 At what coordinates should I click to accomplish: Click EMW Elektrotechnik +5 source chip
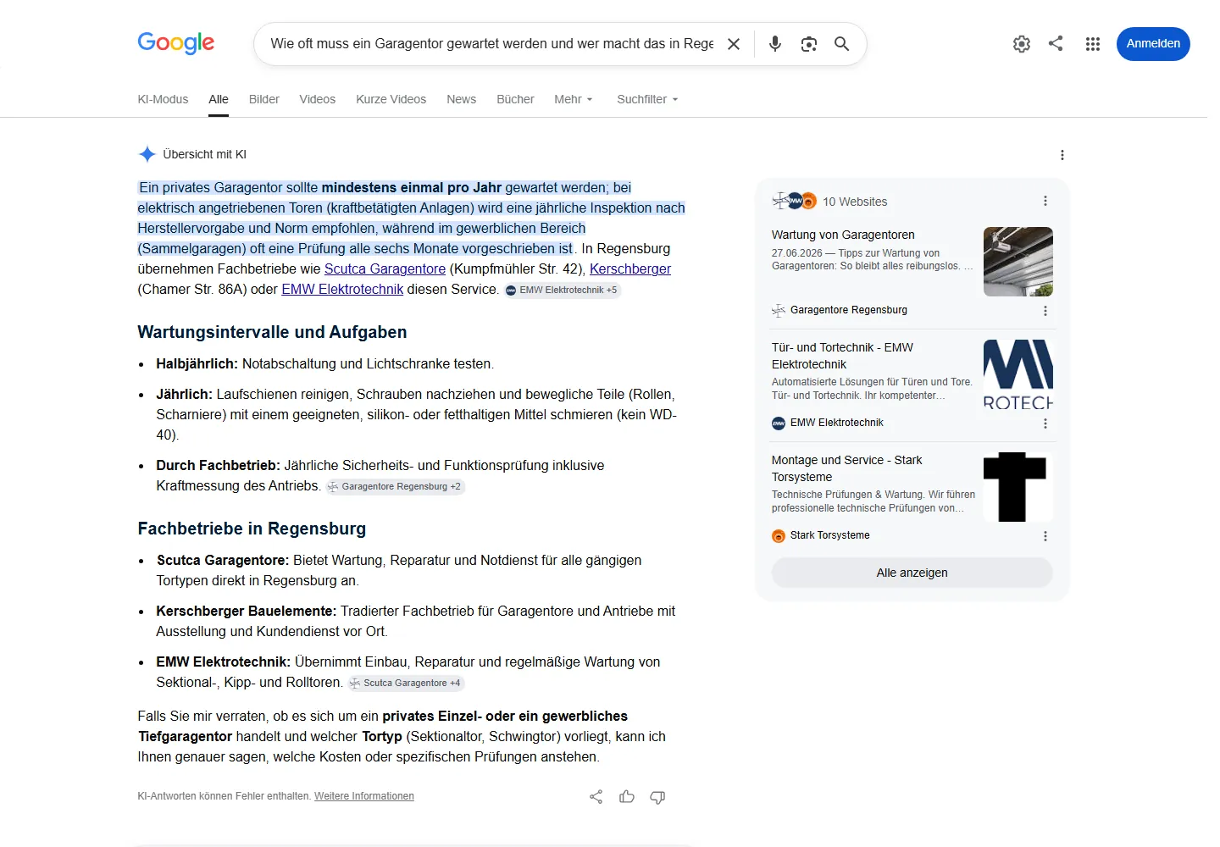point(562,290)
